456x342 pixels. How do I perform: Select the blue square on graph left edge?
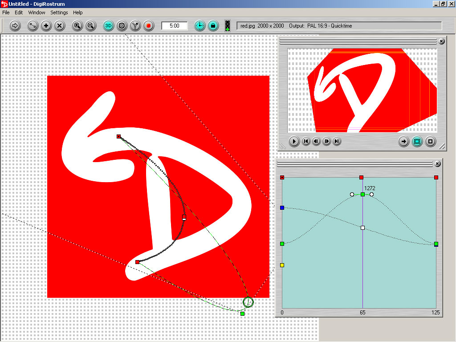point(282,208)
